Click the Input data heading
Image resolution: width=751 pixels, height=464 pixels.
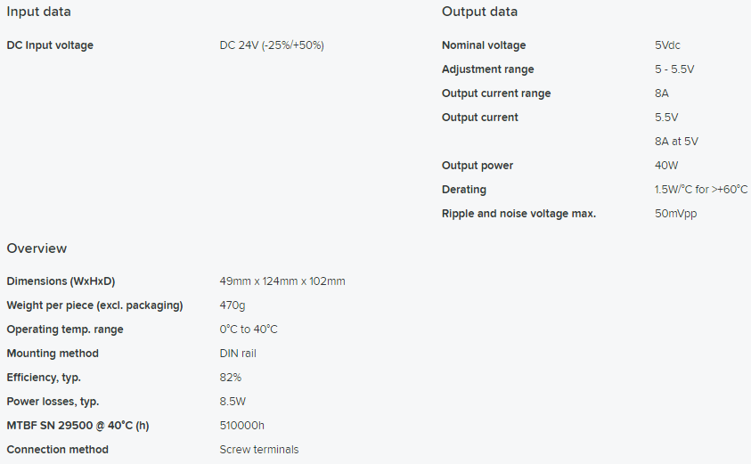39,12
